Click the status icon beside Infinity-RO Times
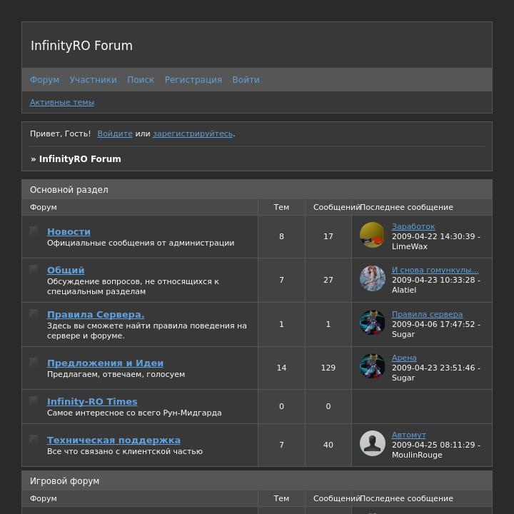This screenshot has height=514, width=514. [34, 400]
